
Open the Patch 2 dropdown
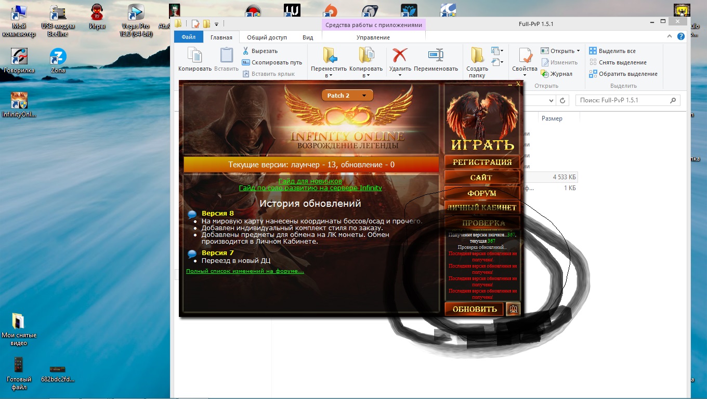[347, 96]
